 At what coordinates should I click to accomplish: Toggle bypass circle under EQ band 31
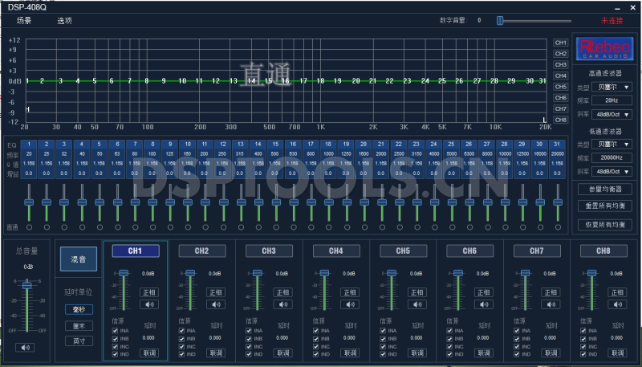pos(558,227)
